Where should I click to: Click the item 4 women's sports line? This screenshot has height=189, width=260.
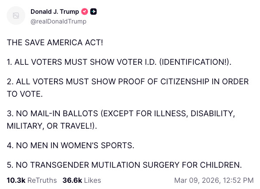[x=70, y=146]
